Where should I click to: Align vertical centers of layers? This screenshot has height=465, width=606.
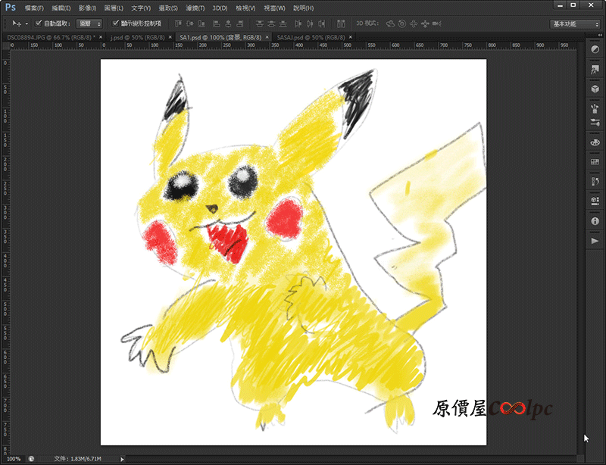click(190, 23)
